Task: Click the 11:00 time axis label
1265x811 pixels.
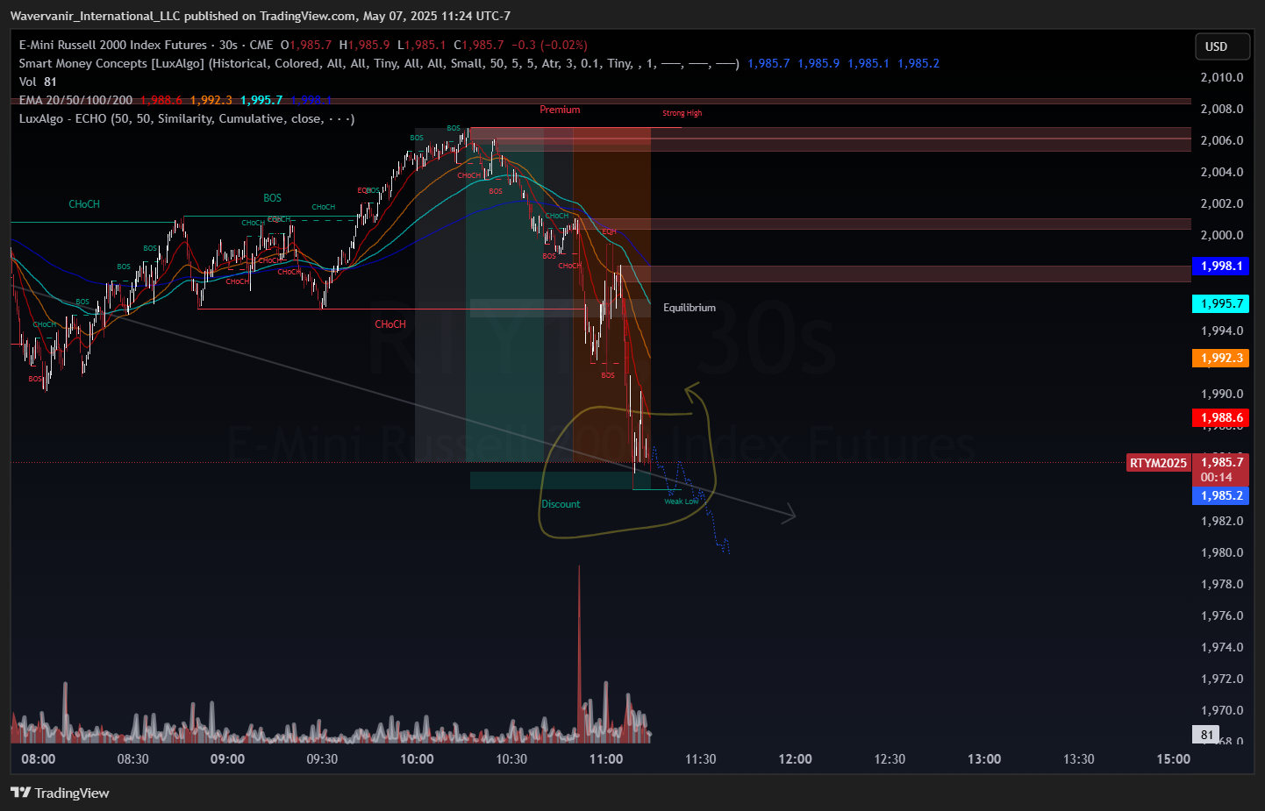Action: (x=606, y=759)
